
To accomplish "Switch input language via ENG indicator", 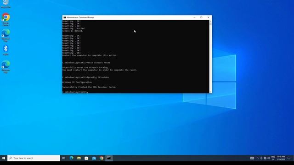I will 273,158.
